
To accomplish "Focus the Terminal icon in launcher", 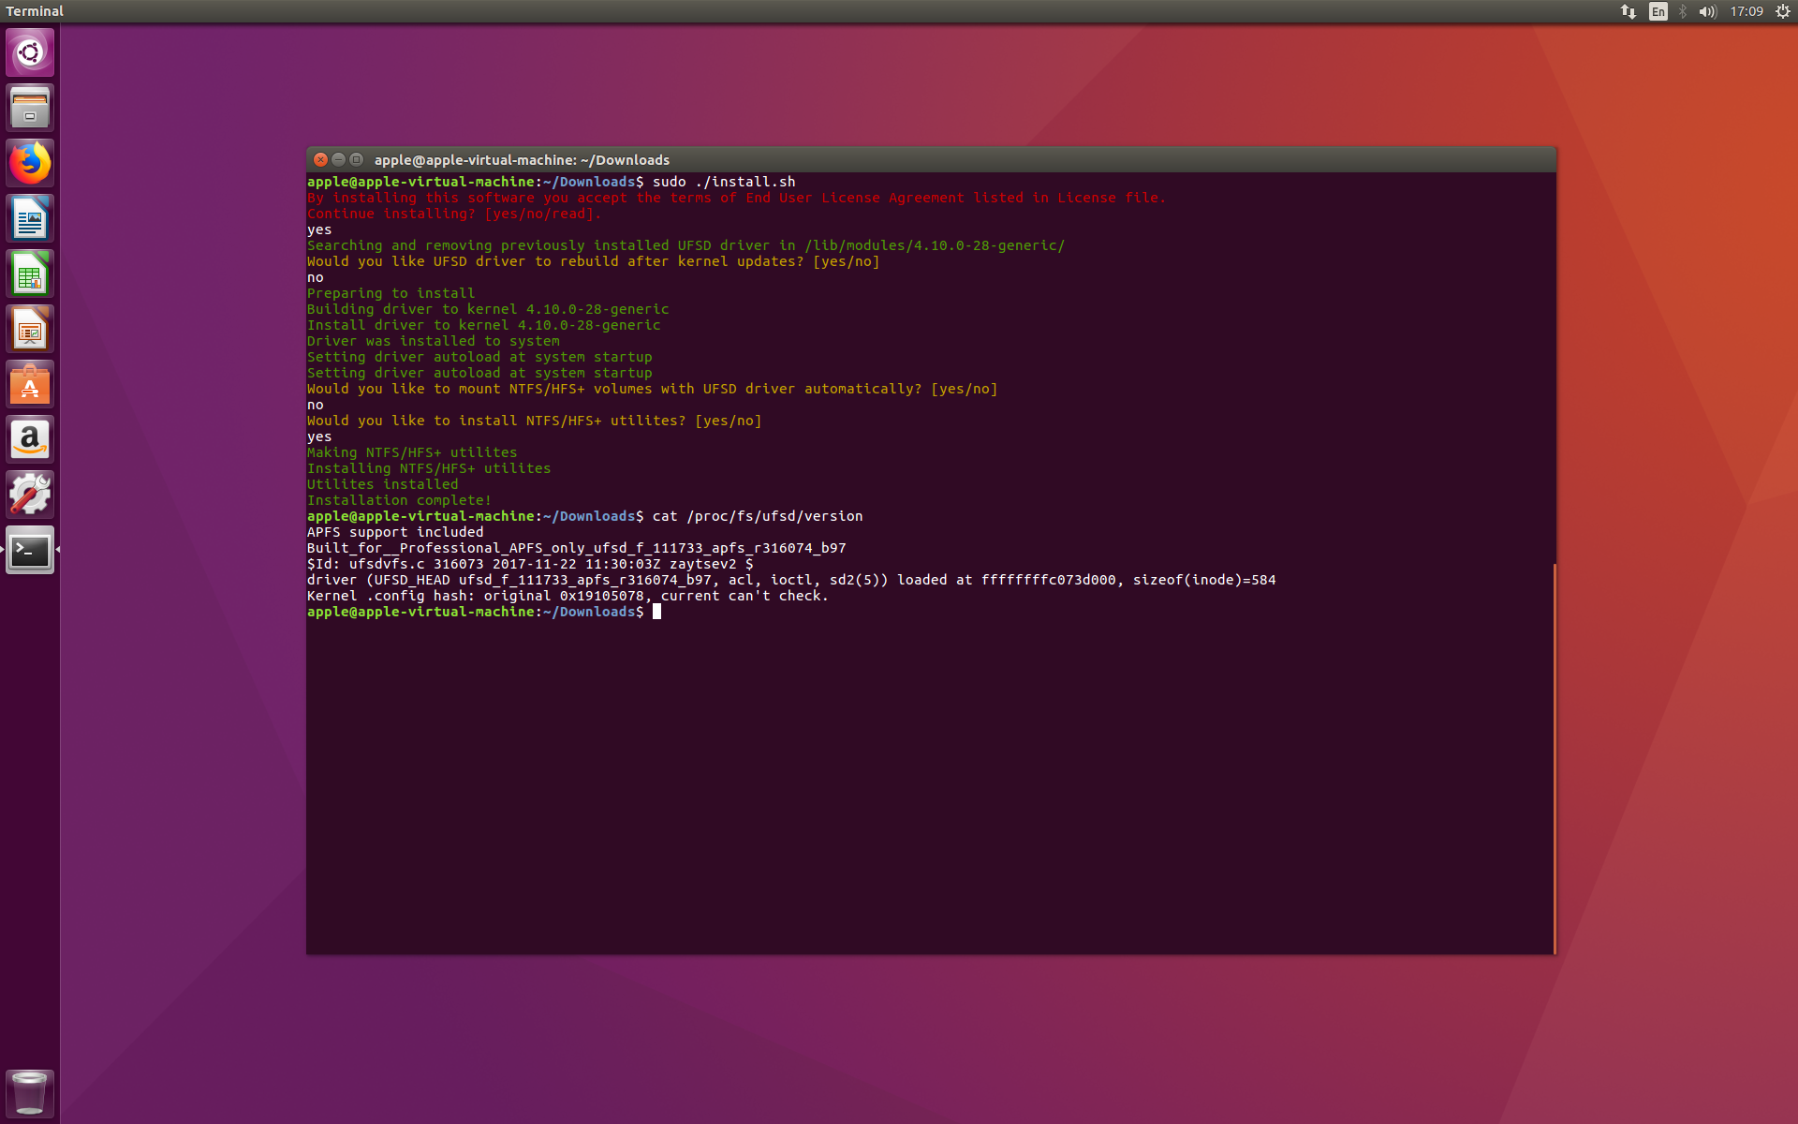I will click(30, 550).
